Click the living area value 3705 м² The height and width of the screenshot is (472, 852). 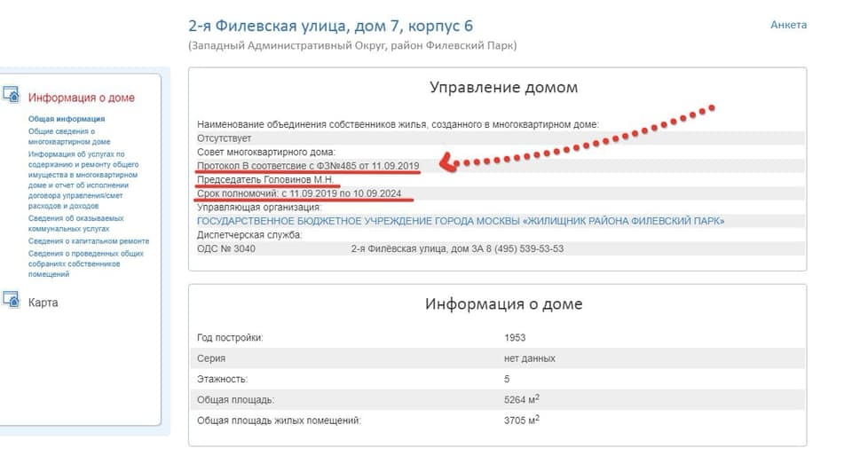pos(522,420)
